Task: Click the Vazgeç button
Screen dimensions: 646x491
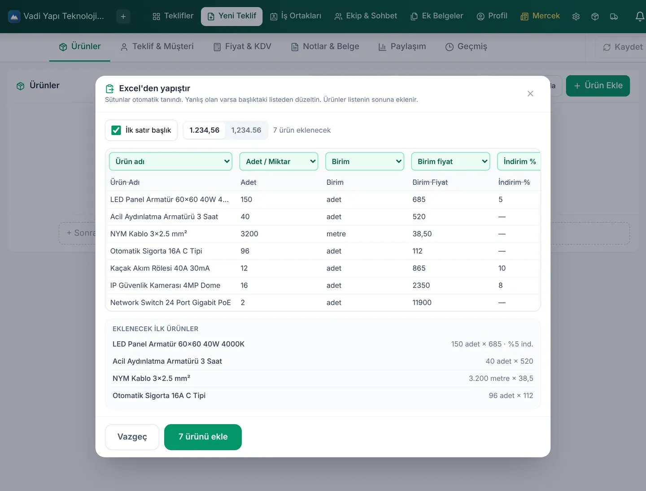Action: (132, 437)
